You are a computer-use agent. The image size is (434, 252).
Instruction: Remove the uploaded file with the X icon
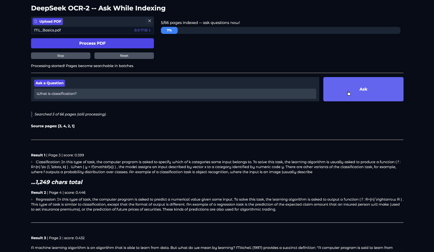tap(149, 21)
